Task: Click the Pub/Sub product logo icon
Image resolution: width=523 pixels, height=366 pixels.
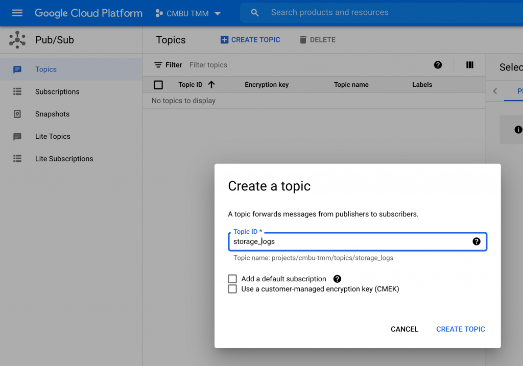Action: tap(17, 40)
